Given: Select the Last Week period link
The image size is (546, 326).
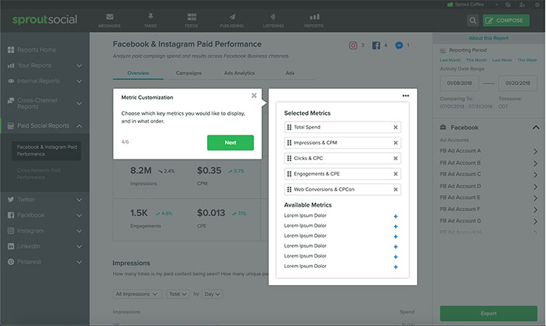Looking at the screenshot, I should coord(502,60).
